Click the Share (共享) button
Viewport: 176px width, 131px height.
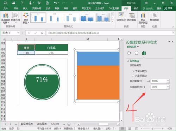coord(168,8)
